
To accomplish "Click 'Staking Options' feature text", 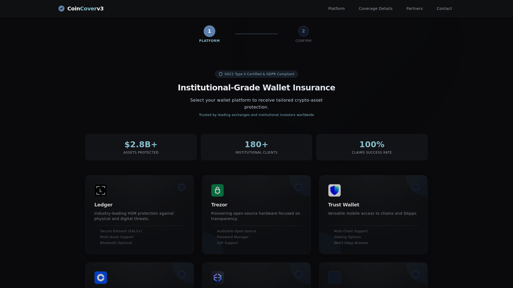I will 347,237.
